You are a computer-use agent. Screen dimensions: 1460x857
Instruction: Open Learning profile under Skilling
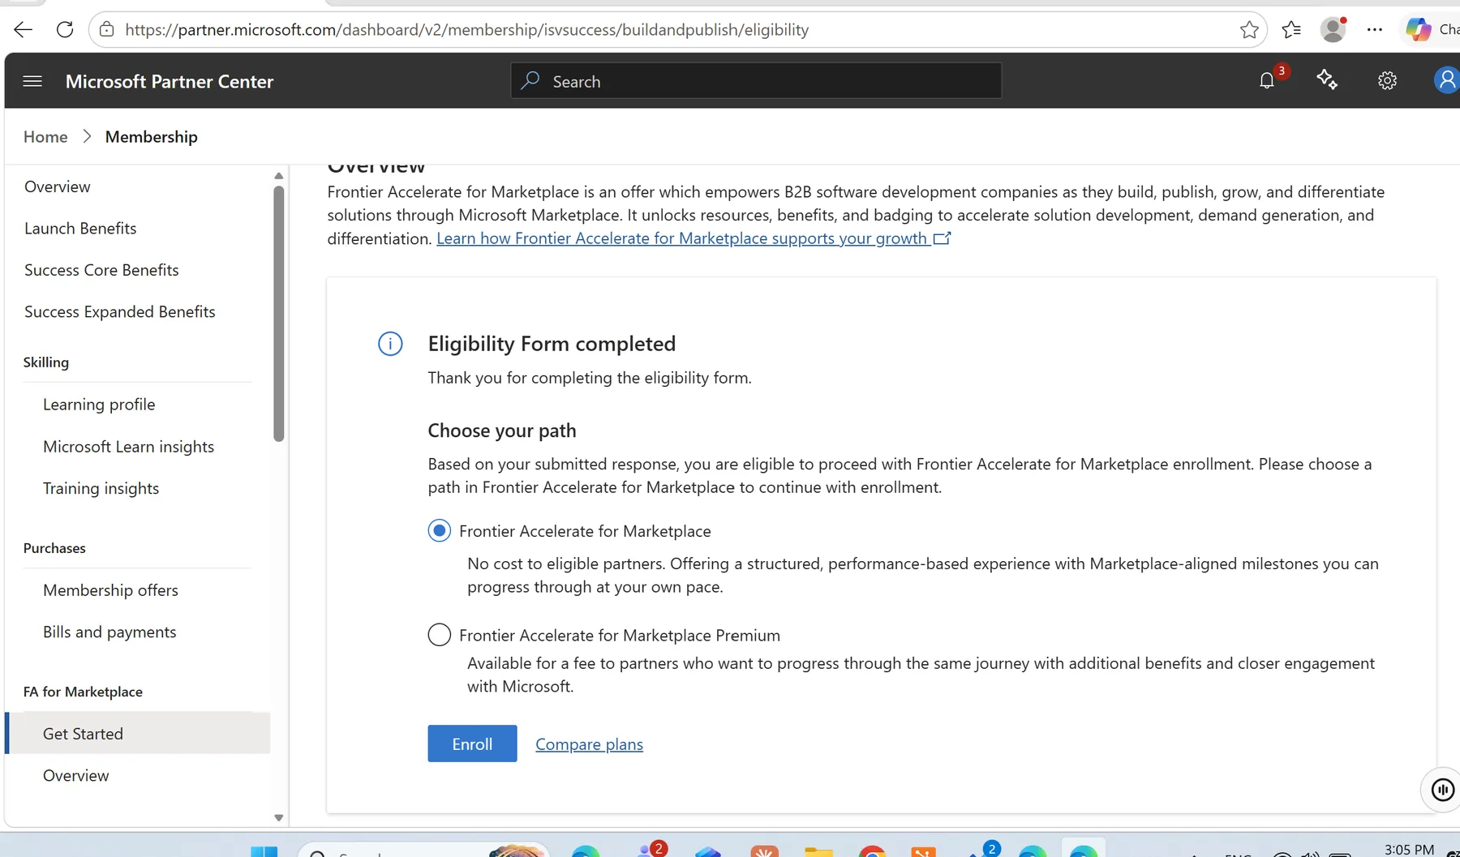pyautogui.click(x=99, y=405)
